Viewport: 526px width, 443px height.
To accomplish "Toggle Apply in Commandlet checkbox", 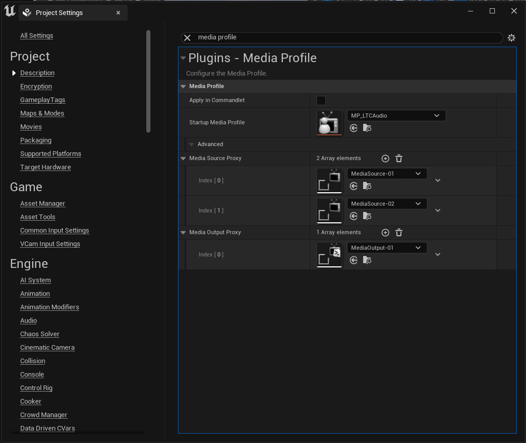I will [x=321, y=100].
